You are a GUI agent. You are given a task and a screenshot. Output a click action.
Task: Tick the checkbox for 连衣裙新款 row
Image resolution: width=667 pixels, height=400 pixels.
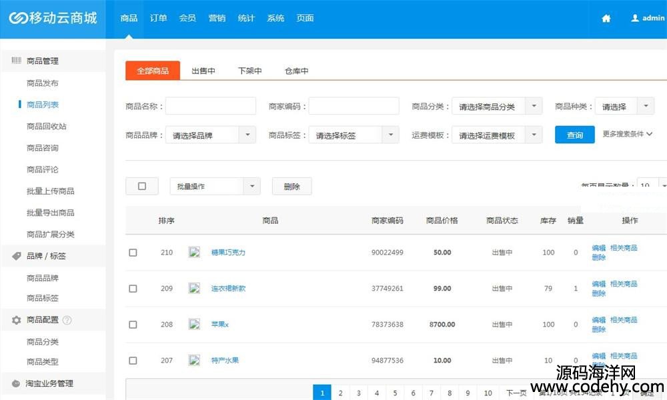point(133,289)
